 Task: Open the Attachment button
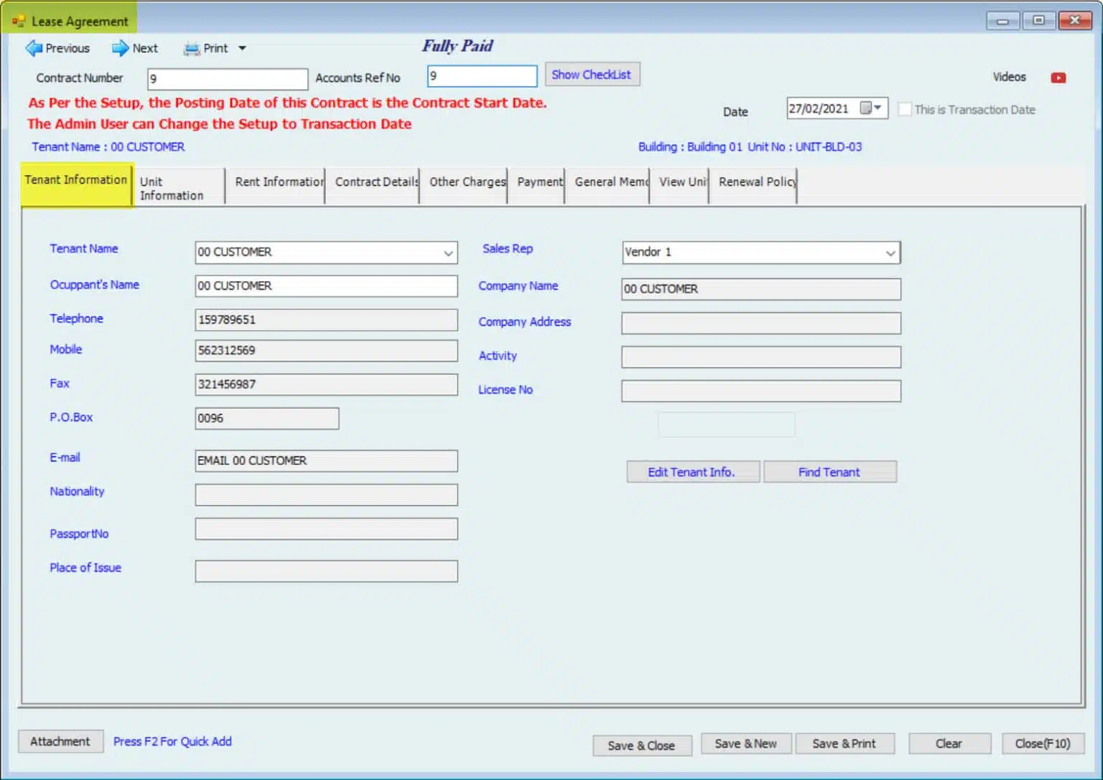click(60, 741)
